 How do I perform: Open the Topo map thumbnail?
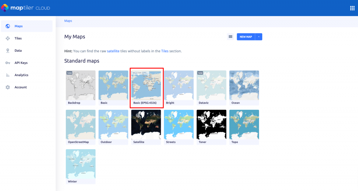click(244, 124)
